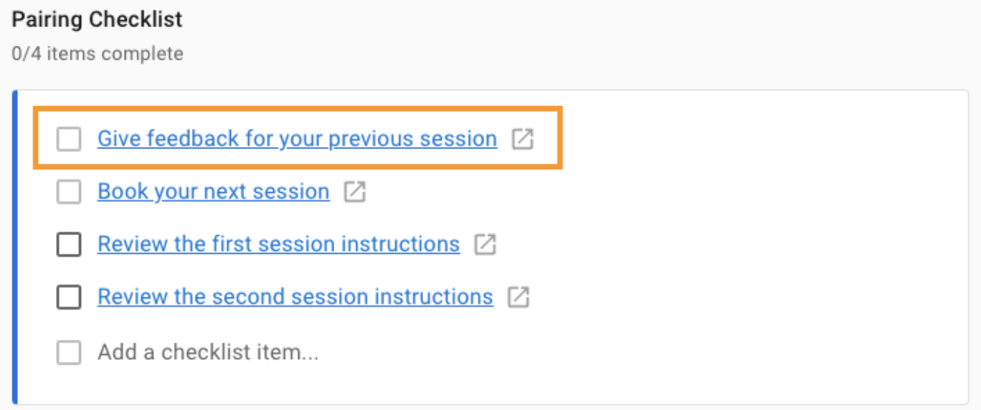Select the Pairing Checklist heading
Image resolution: width=981 pixels, height=410 pixels.
click(x=97, y=19)
